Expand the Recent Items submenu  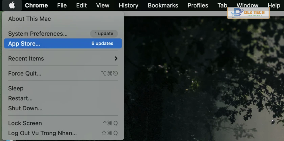coord(63,59)
